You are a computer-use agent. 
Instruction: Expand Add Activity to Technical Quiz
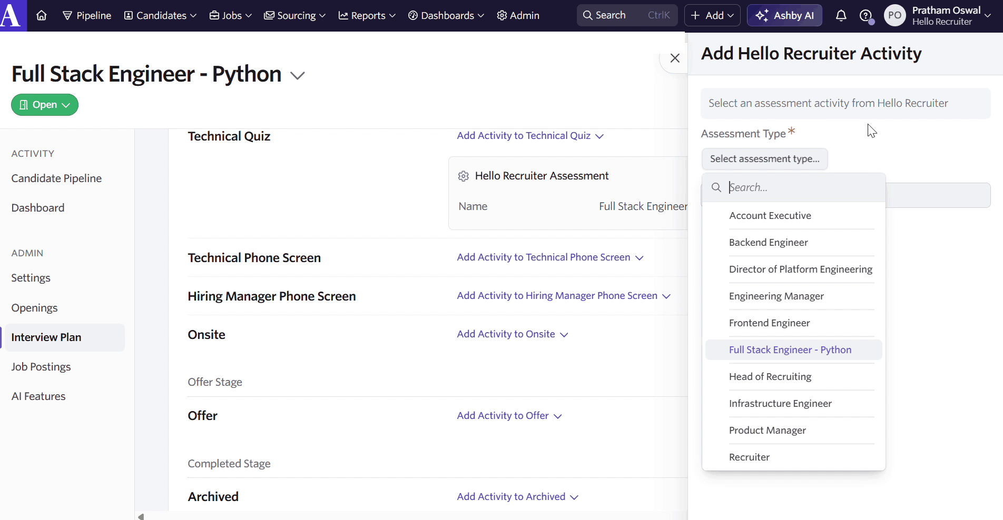tap(530, 136)
